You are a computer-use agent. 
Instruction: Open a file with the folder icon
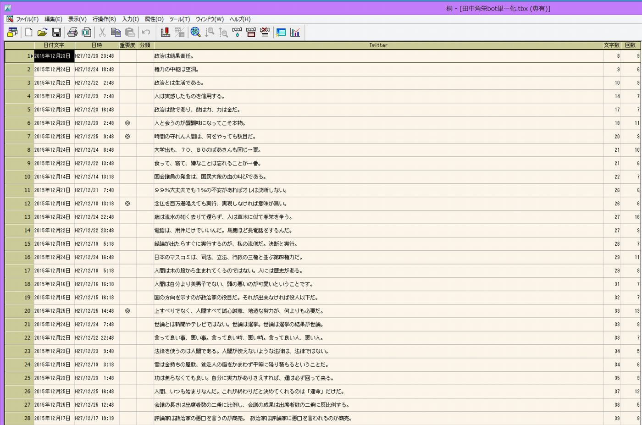coord(42,32)
